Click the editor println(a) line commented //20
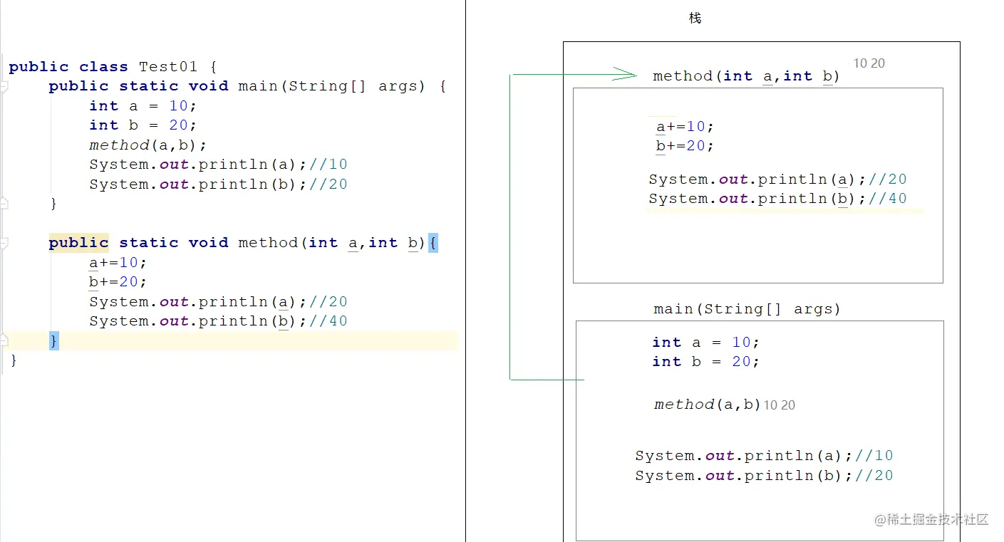The height and width of the screenshot is (542, 1004). (218, 302)
